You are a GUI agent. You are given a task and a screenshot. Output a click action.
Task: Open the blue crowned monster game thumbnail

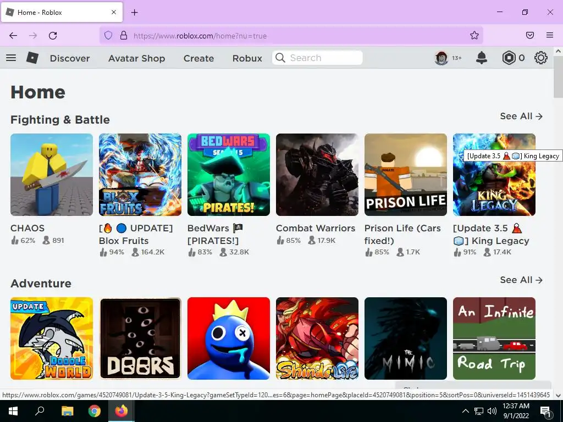229,338
